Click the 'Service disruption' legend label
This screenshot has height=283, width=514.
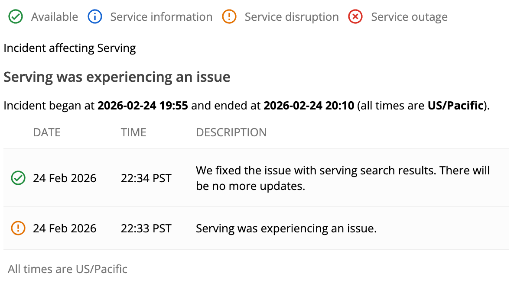pos(292,17)
